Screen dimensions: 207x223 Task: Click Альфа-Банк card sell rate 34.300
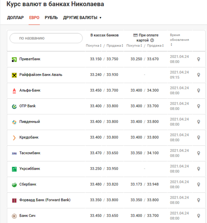153,90
